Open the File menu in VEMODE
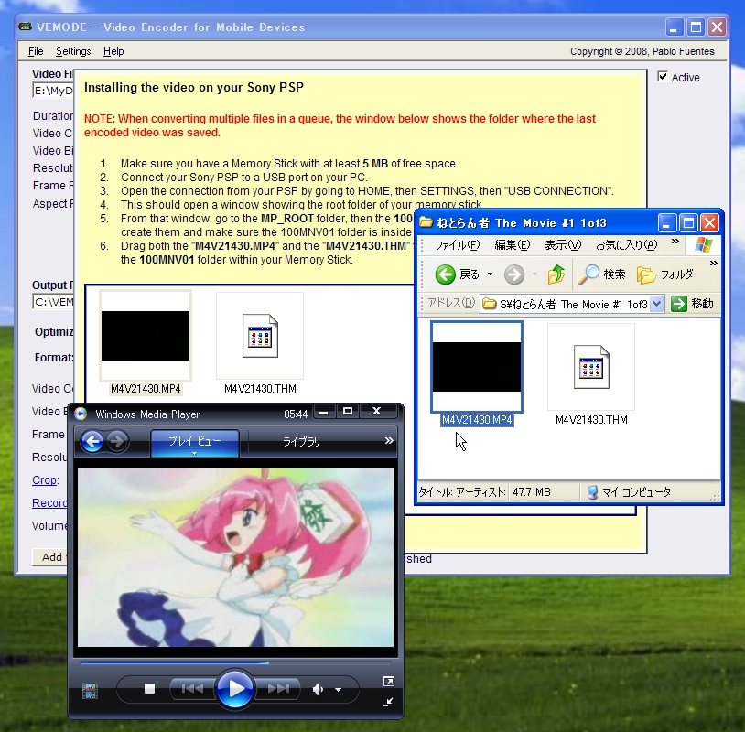The height and width of the screenshot is (732, 745). coord(36,51)
